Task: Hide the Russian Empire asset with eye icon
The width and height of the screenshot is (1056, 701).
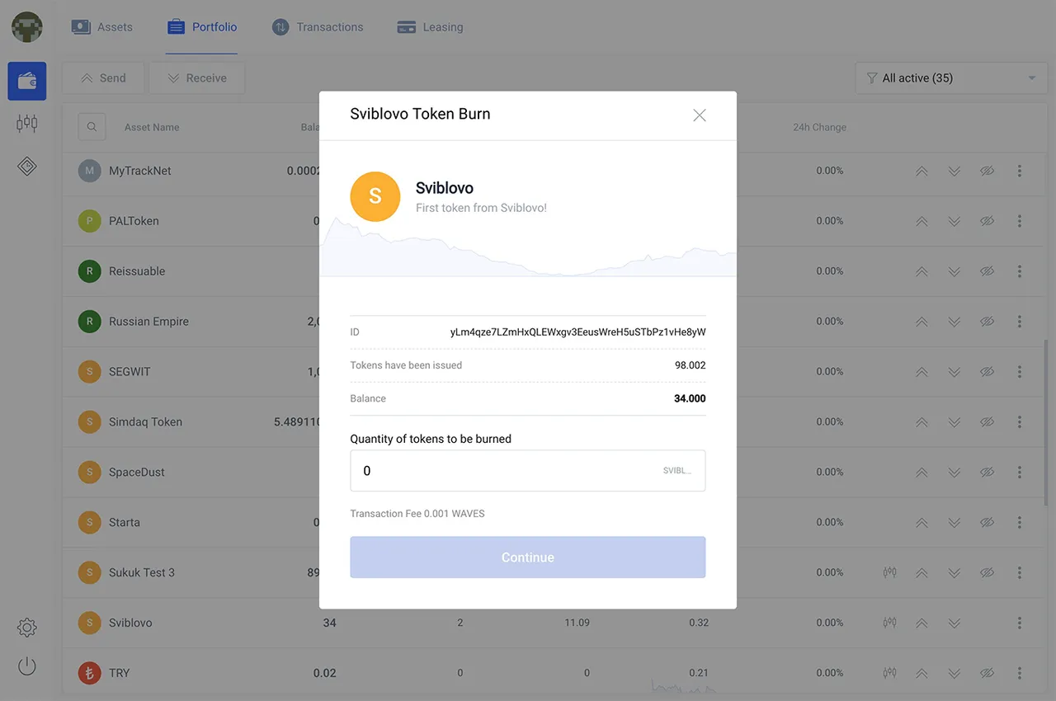Action: (987, 322)
